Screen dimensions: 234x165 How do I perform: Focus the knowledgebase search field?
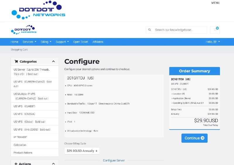180,30
